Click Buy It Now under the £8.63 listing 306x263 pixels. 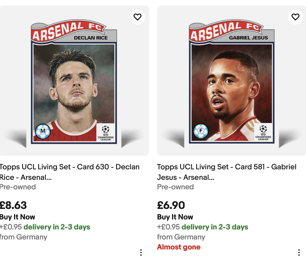(x=17, y=217)
